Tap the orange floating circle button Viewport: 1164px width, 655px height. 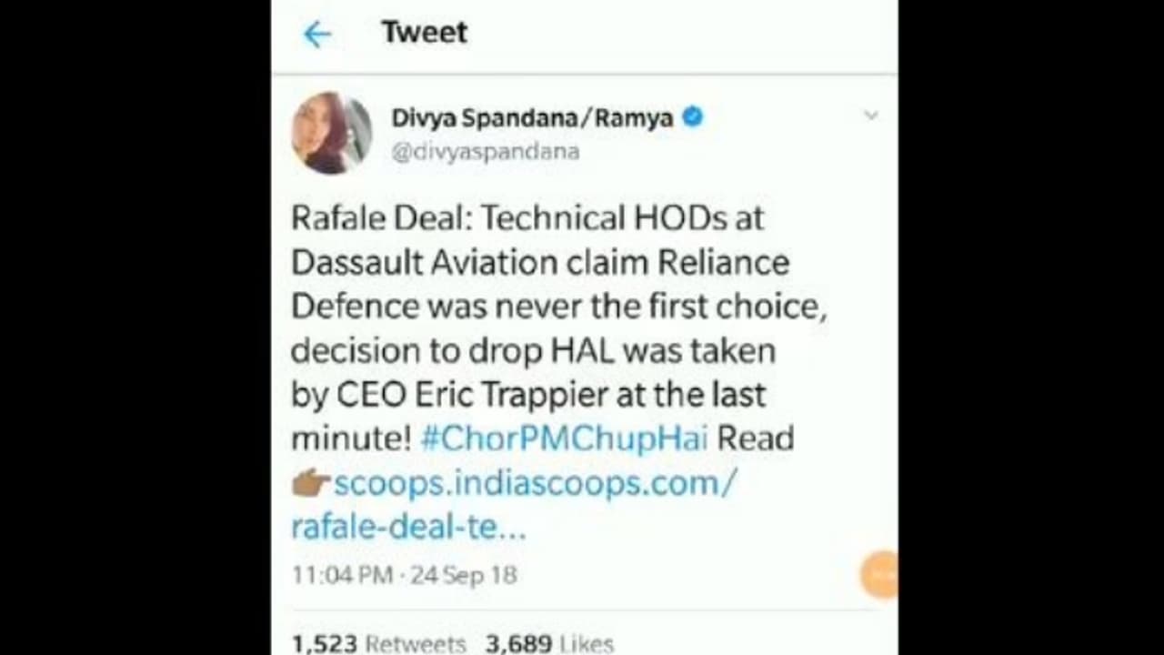click(878, 575)
